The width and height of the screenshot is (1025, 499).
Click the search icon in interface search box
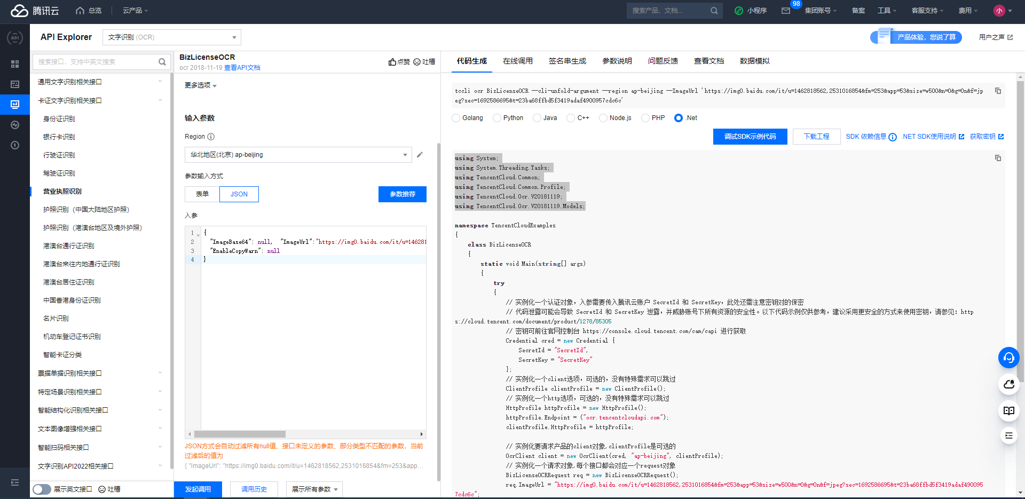[162, 62]
